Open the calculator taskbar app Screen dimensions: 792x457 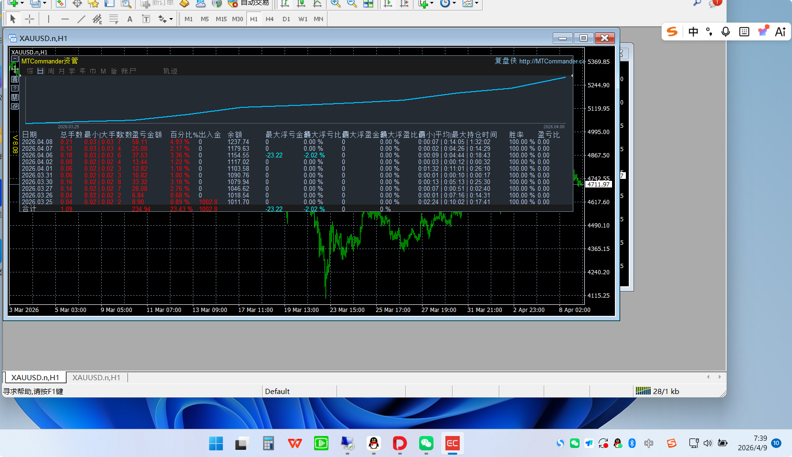[268, 444]
